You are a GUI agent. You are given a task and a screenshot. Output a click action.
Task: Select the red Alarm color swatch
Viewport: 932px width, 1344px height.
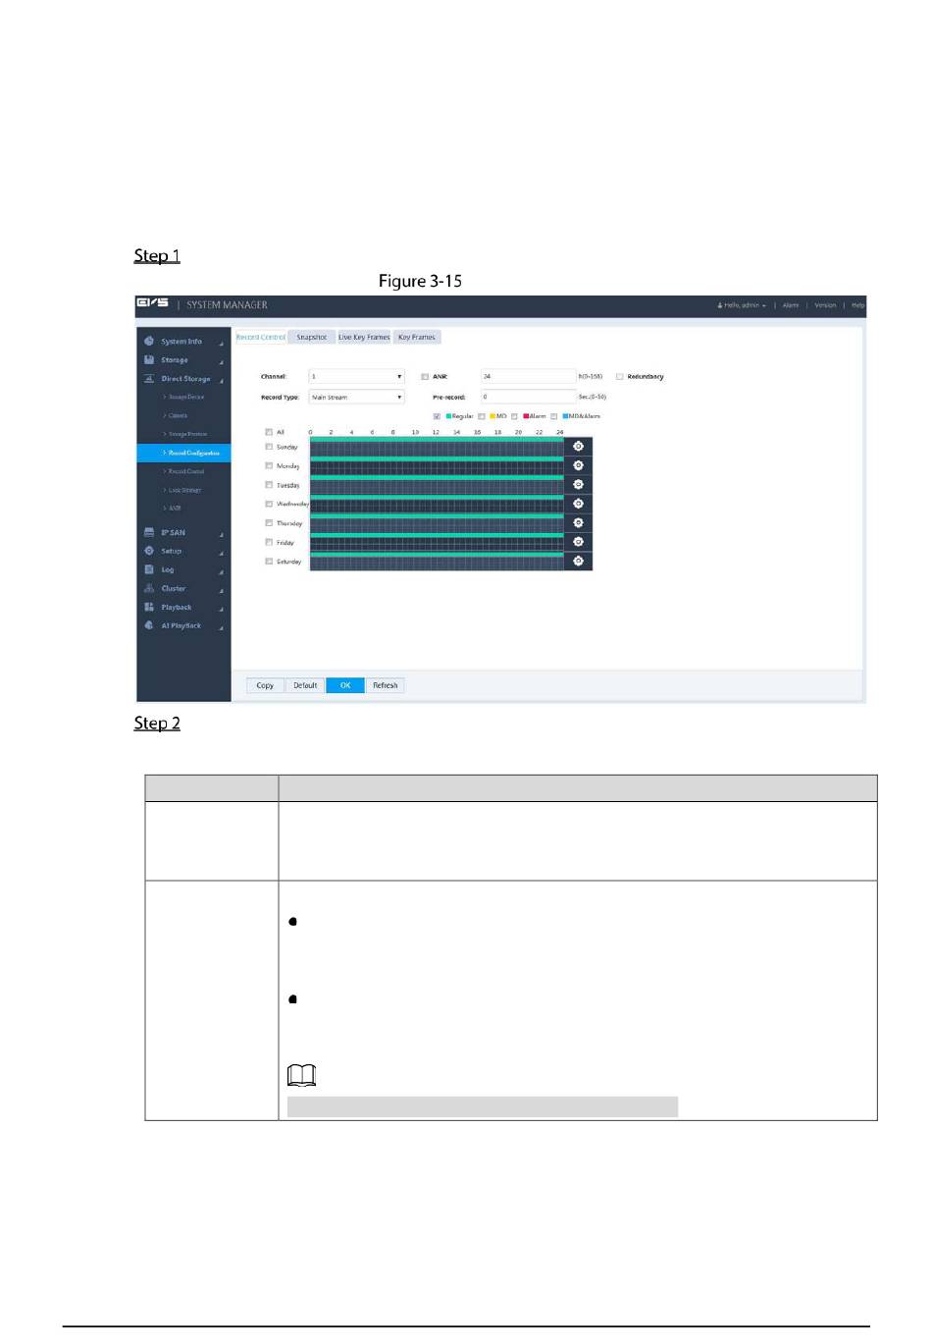527,416
